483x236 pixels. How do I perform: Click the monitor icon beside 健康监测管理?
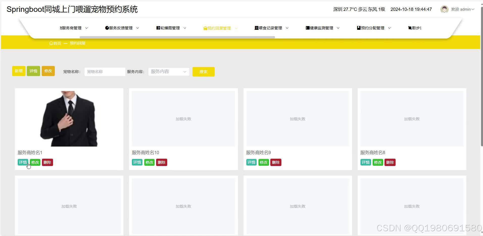tap(307, 28)
